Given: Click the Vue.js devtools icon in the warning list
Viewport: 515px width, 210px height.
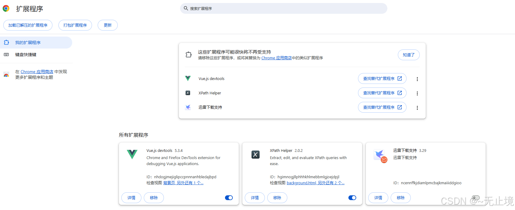Looking at the screenshot, I should [188, 78].
